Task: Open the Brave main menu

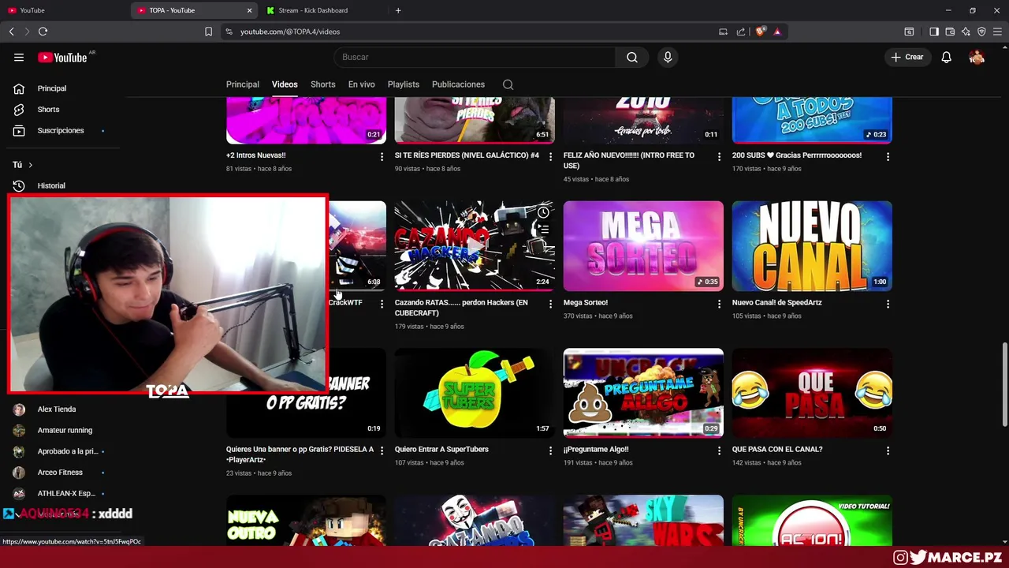Action: [997, 32]
